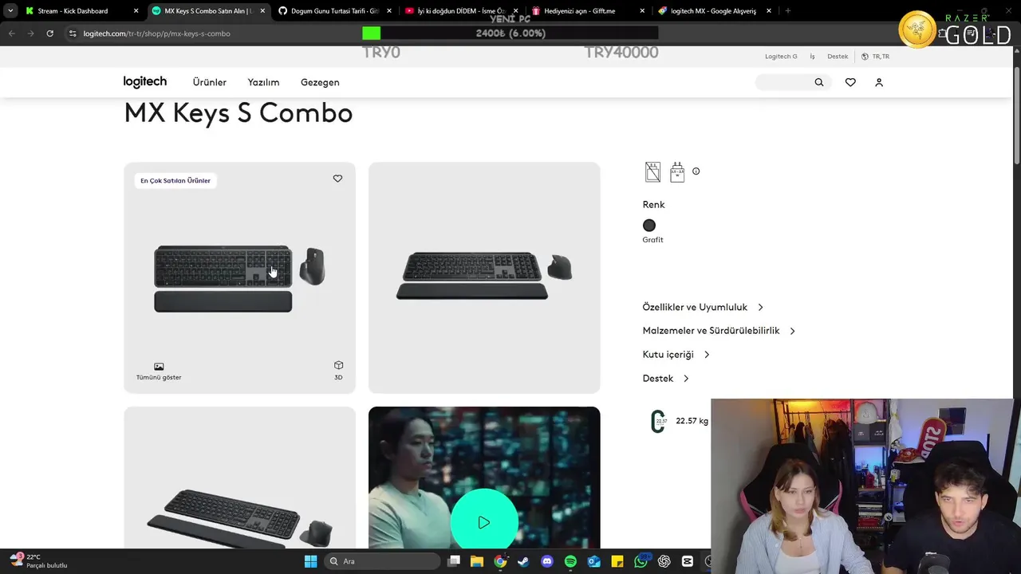Open Steam from the taskbar
This screenshot has height=574, width=1021.
pos(523,561)
